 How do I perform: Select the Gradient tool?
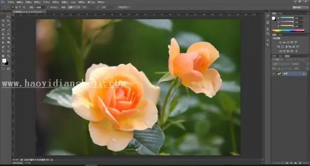pos(8,38)
